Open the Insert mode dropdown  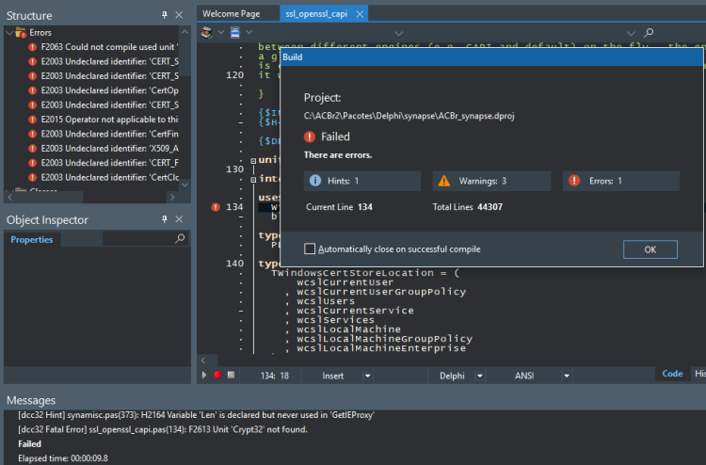pos(367,376)
